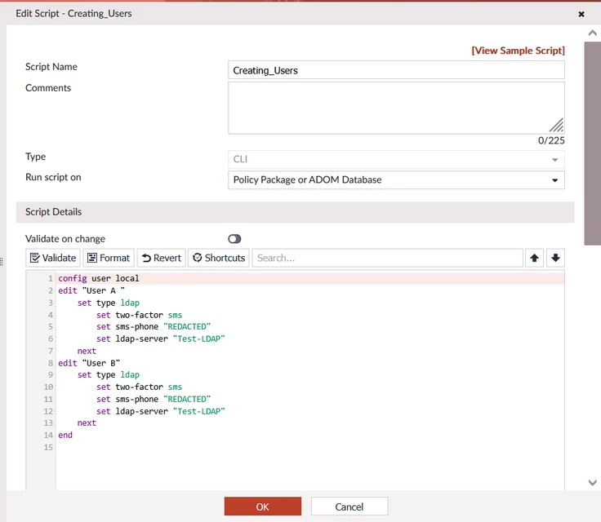The height and width of the screenshot is (522, 601).
Task: Close the Edit Script dialog
Action: tap(581, 14)
